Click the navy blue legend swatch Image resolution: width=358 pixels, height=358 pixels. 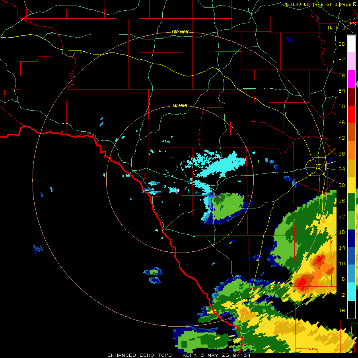tap(351, 238)
